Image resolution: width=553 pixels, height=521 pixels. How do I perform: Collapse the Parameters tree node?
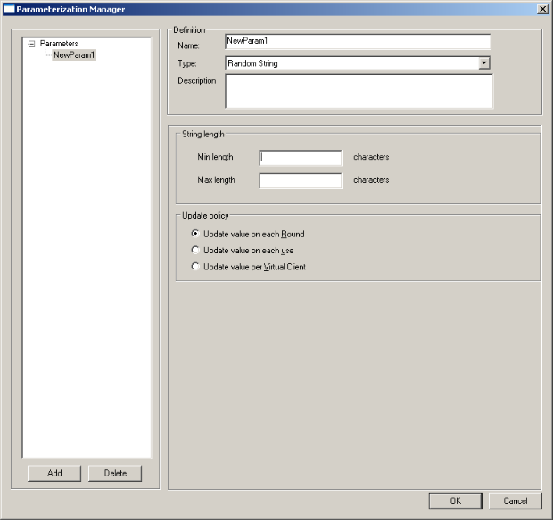tap(32, 44)
